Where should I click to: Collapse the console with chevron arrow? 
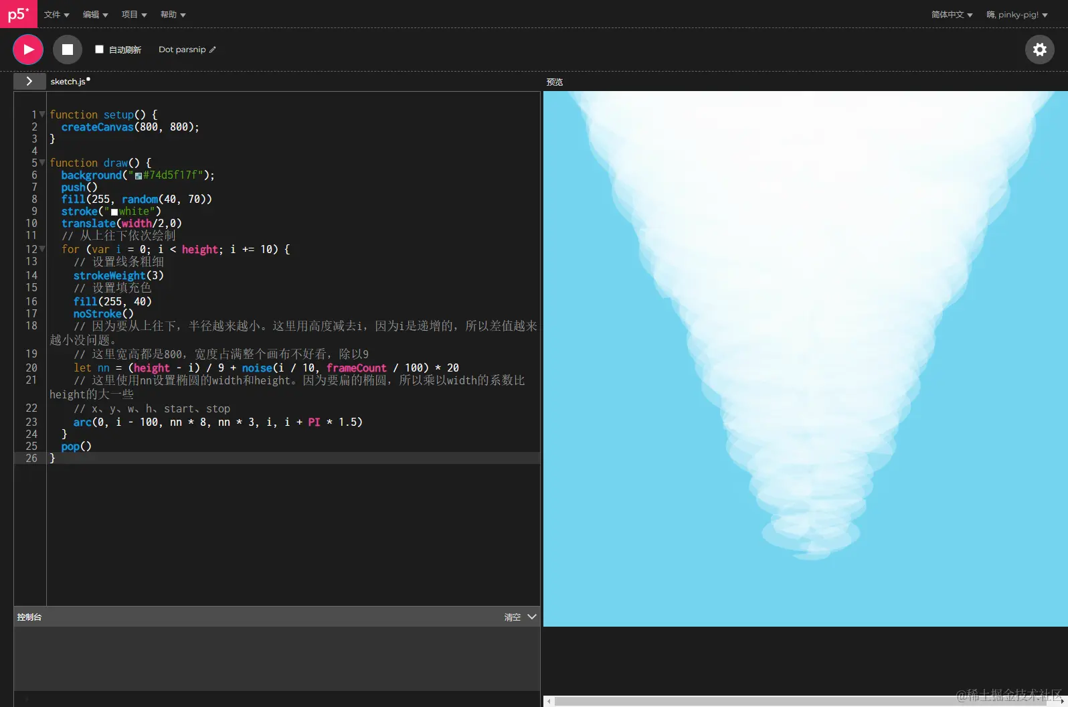click(532, 617)
